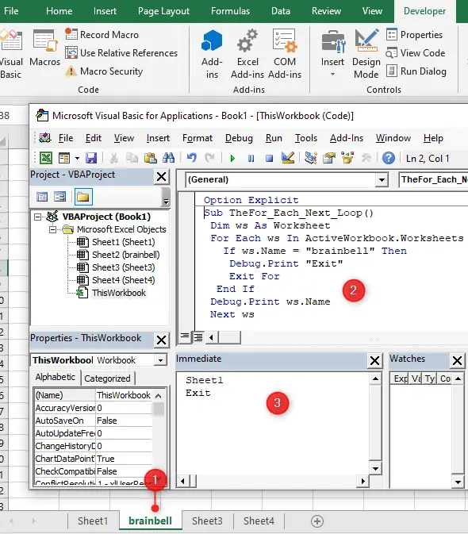Click the Find binoculars icon
Screen dimensions: 468x534
pos(168,158)
